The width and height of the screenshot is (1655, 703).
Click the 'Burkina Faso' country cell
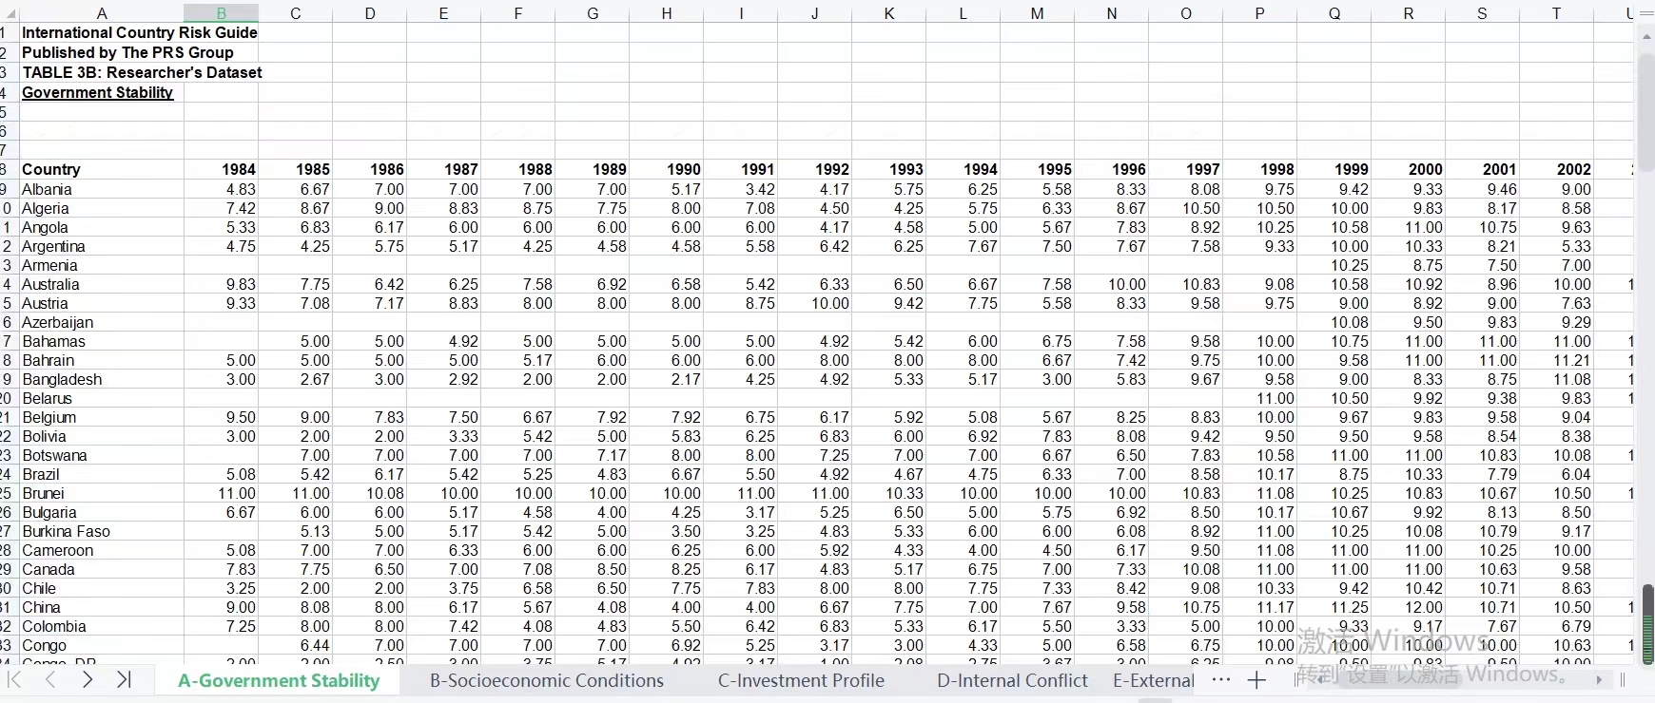[102, 531]
